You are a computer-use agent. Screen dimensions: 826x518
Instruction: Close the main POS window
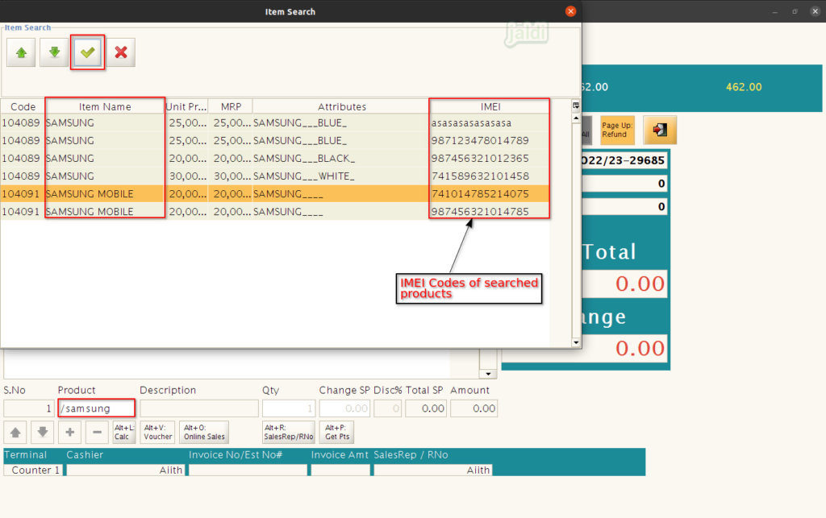click(815, 11)
